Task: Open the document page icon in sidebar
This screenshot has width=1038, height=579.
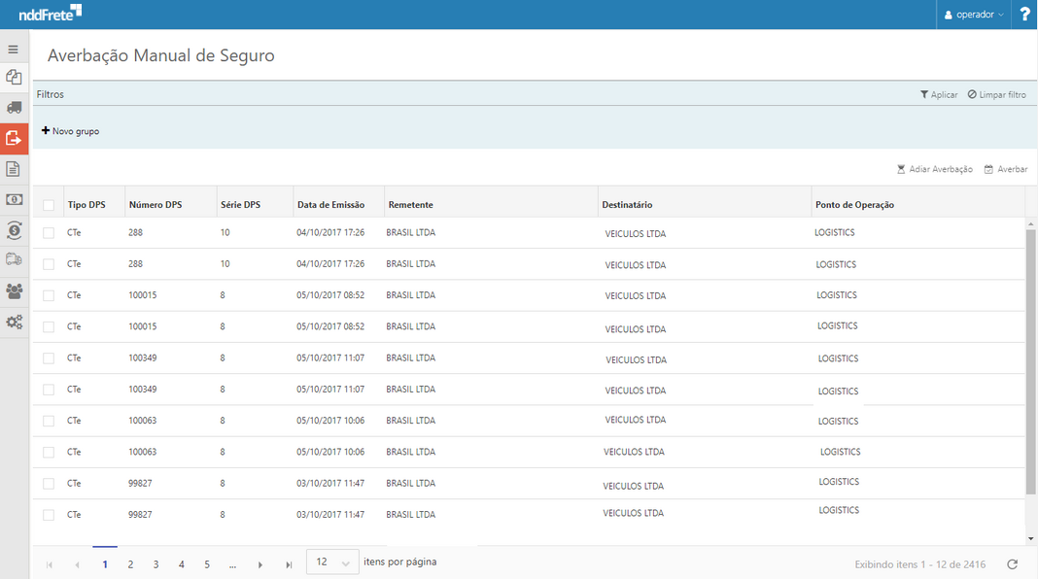Action: [x=14, y=169]
